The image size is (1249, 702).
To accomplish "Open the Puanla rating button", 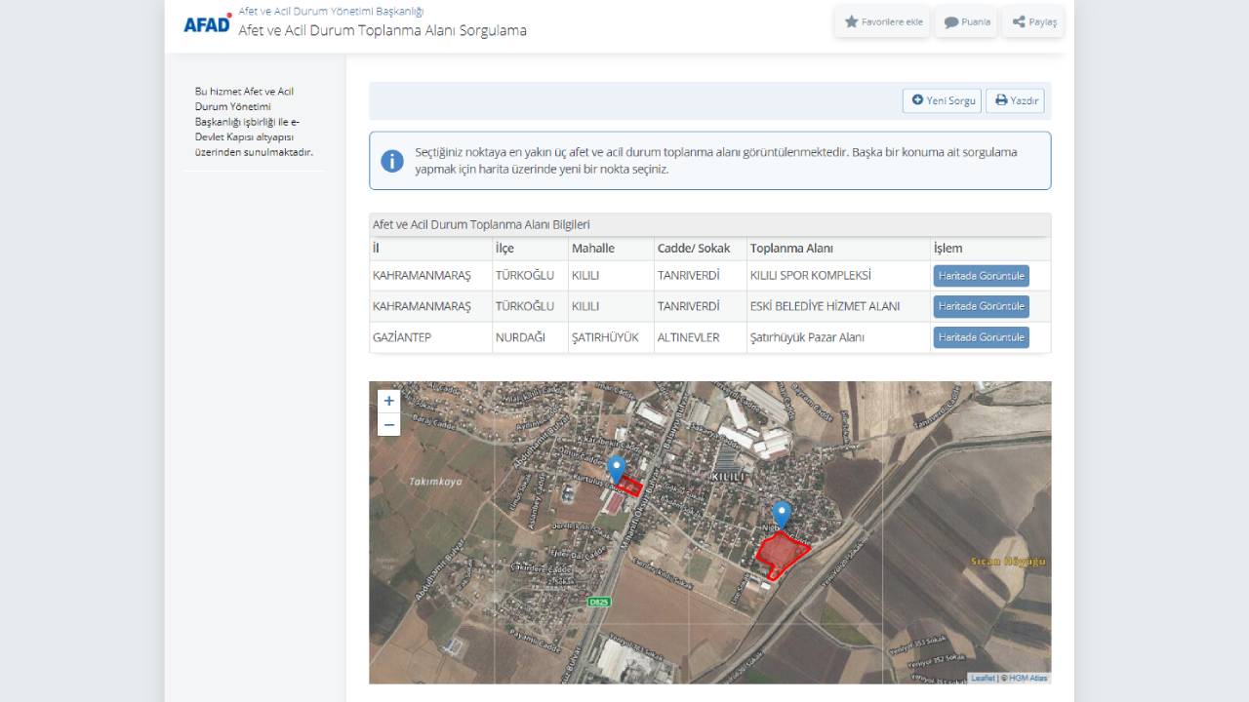I will coord(966,21).
